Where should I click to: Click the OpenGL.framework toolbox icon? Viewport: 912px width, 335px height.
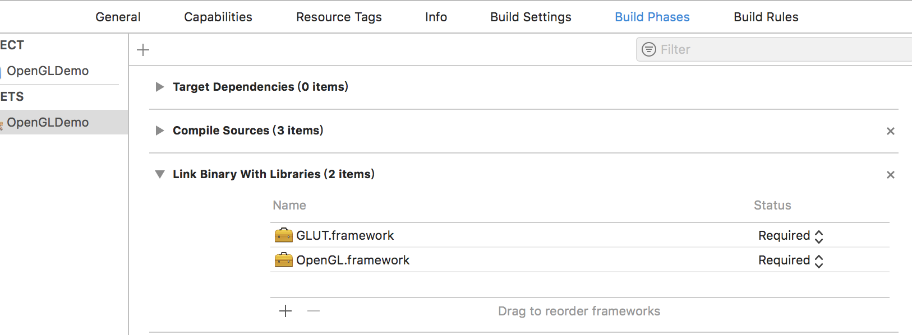(x=284, y=260)
